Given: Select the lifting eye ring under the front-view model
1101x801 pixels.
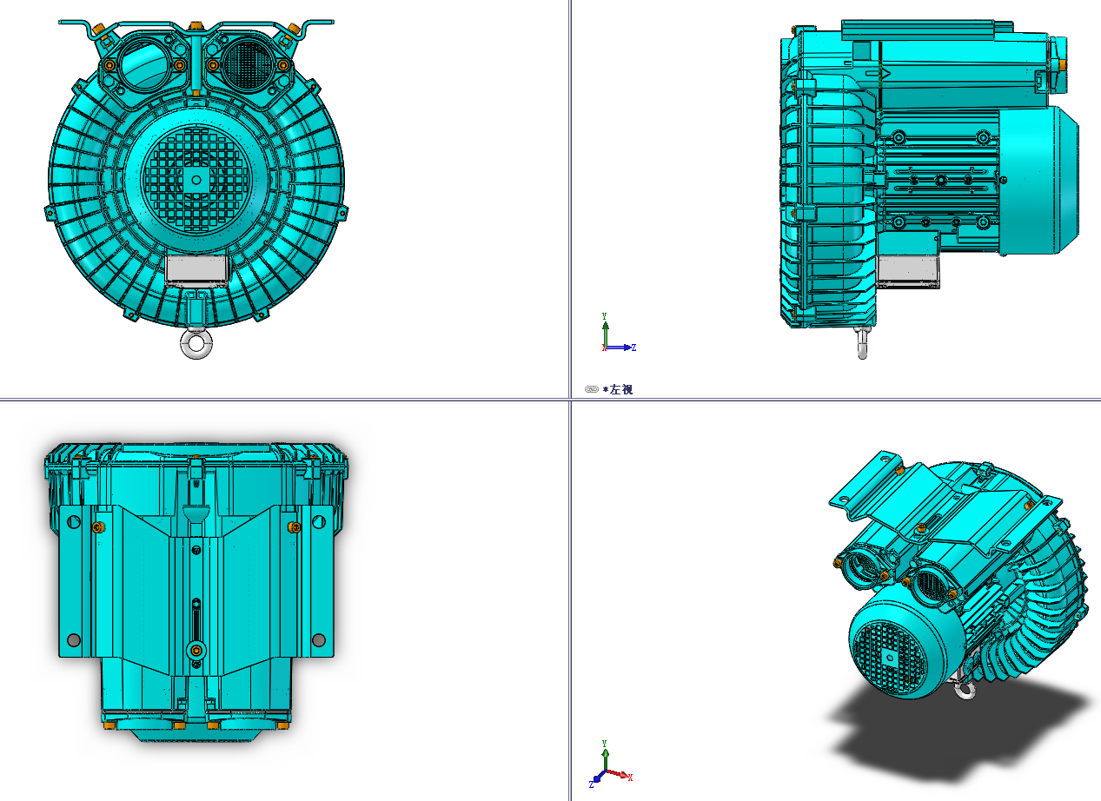Looking at the screenshot, I should pyautogui.click(x=196, y=344).
